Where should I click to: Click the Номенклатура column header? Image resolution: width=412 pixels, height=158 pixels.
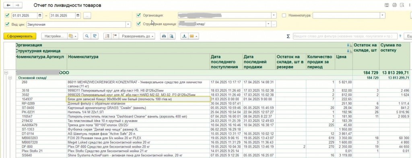click(x=139, y=62)
